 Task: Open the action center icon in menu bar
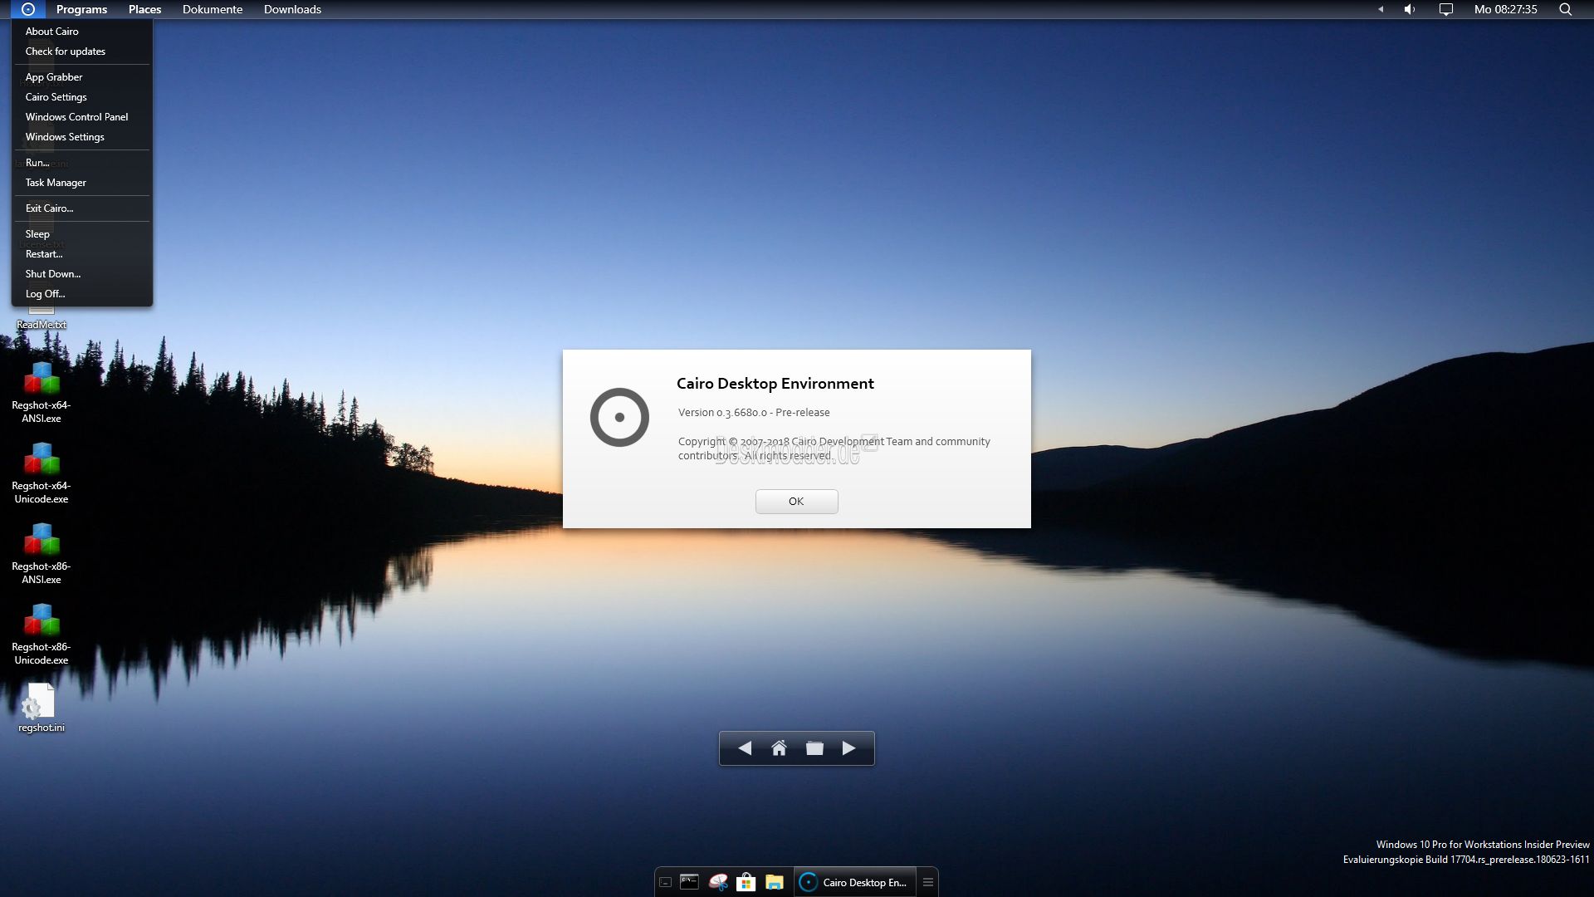coord(1446,9)
